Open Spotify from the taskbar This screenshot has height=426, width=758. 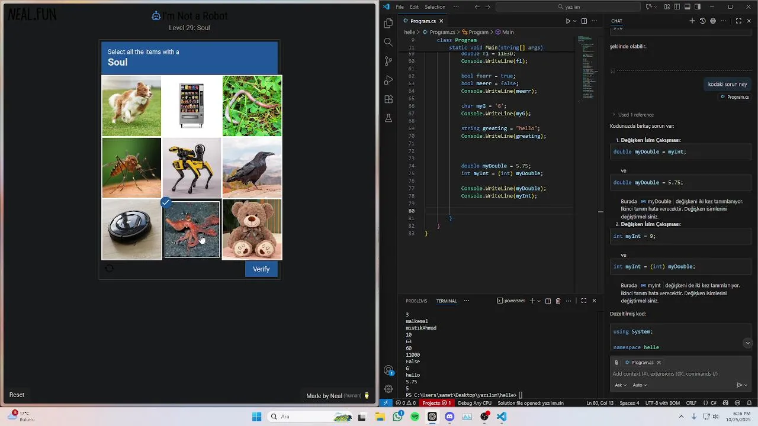point(415,417)
